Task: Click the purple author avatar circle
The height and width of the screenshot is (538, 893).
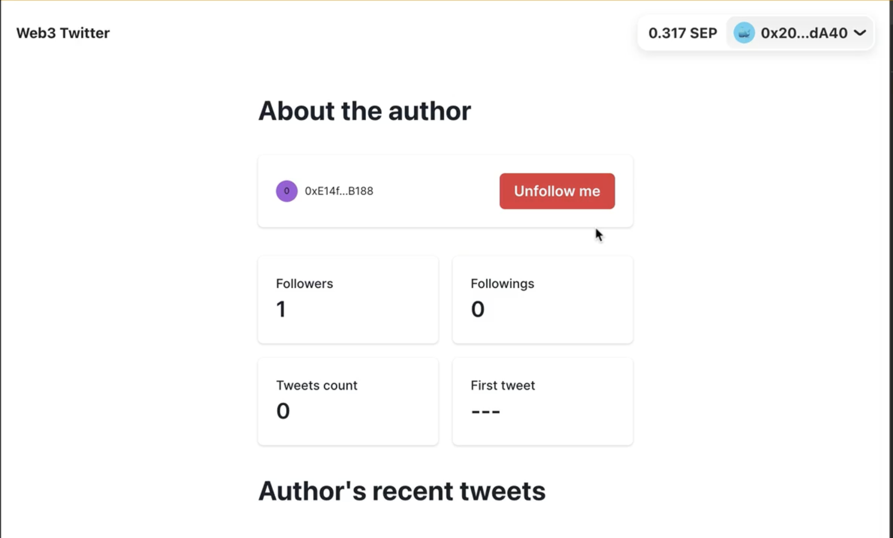Action: pyautogui.click(x=286, y=191)
